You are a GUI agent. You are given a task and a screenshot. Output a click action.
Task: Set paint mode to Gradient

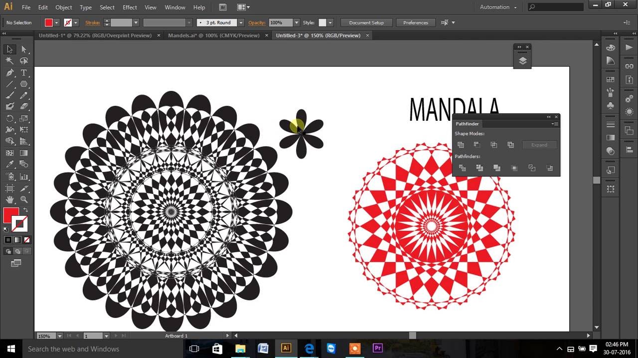pyautogui.click(x=17, y=240)
